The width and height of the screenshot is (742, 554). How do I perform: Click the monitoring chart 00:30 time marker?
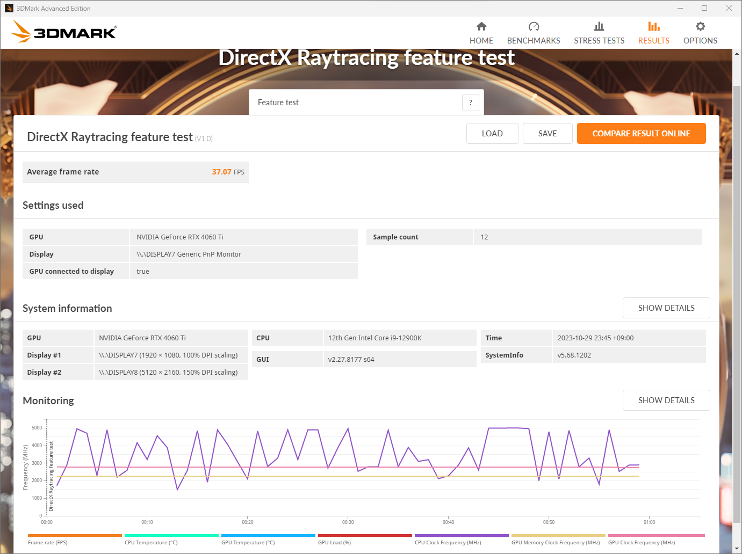[348, 522]
